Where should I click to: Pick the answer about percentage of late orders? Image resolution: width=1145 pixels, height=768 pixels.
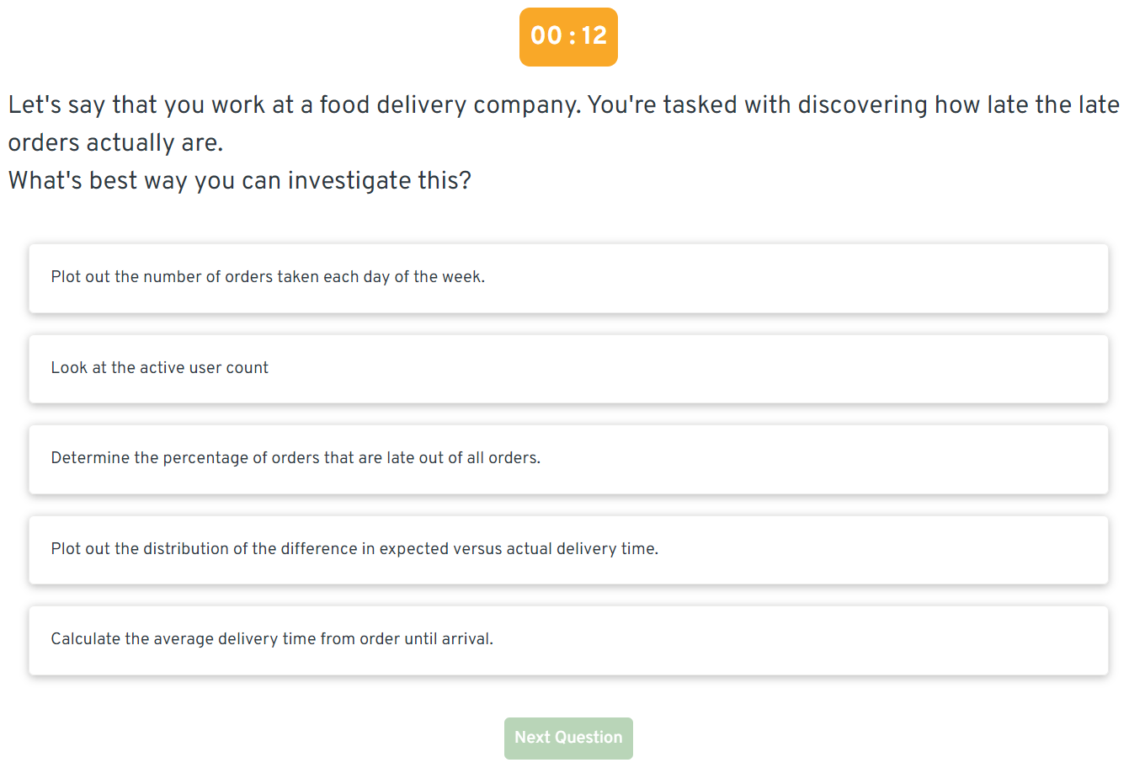[568, 459]
